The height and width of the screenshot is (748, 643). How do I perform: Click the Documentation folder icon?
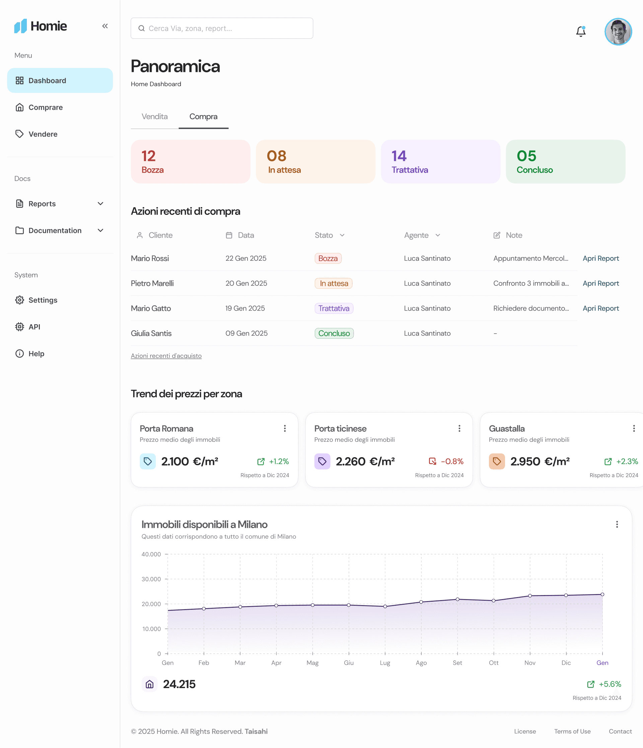pyautogui.click(x=19, y=230)
